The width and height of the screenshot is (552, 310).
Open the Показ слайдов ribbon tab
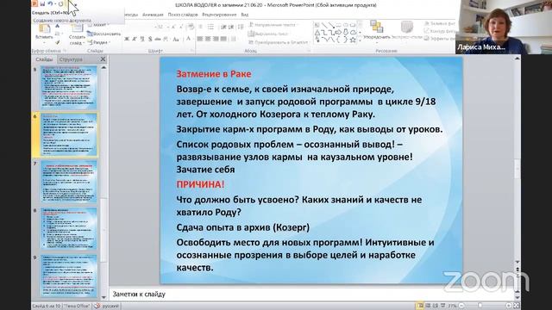click(x=183, y=15)
